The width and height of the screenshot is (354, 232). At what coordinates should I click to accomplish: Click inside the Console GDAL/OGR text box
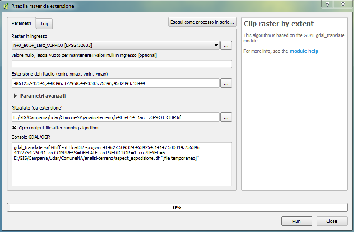tap(122, 164)
